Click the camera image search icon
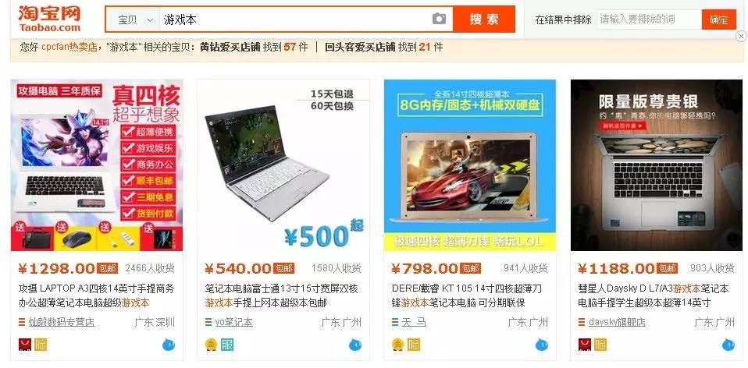This screenshot has height=368, width=748. tap(439, 19)
